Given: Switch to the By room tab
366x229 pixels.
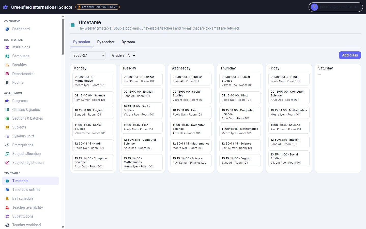Looking at the screenshot, I should tap(128, 42).
